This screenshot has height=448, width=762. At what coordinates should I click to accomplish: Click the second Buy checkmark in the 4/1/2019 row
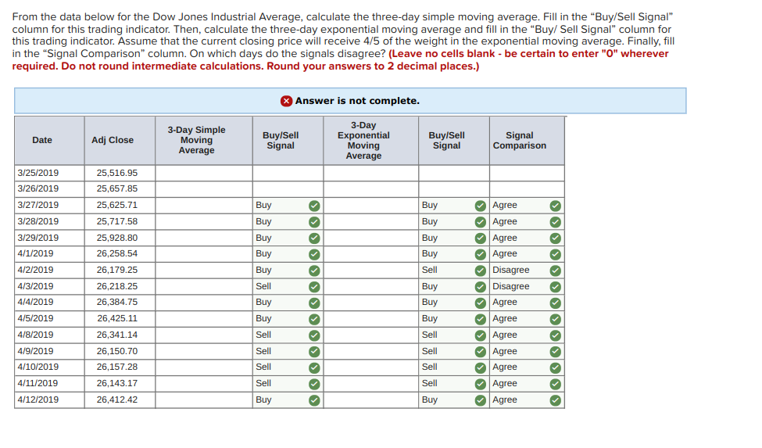tap(481, 255)
